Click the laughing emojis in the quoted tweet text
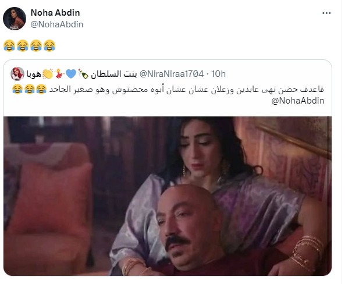Screen dimensions: 352x284 [x=30, y=89]
